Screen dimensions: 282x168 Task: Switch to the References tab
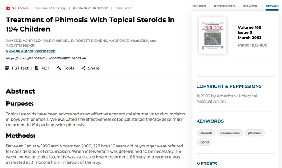click(224, 6)
